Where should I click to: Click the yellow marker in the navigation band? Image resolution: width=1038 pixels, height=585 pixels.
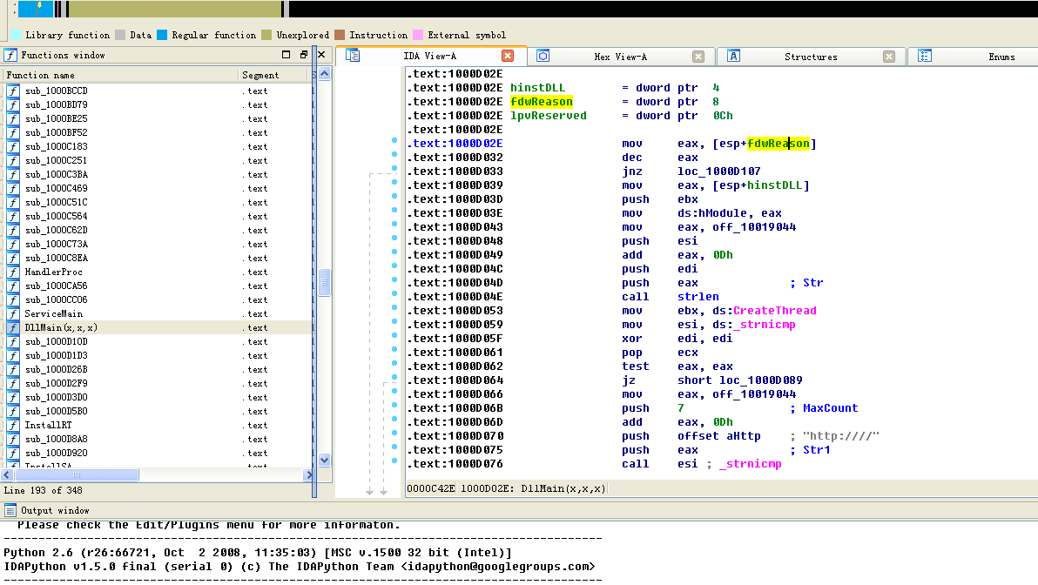39,6
